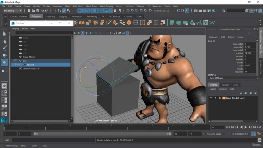The height and width of the screenshot is (148, 263).
Task: Click the Open Scene folder icon
Action: pyautogui.click(x=34, y=11)
